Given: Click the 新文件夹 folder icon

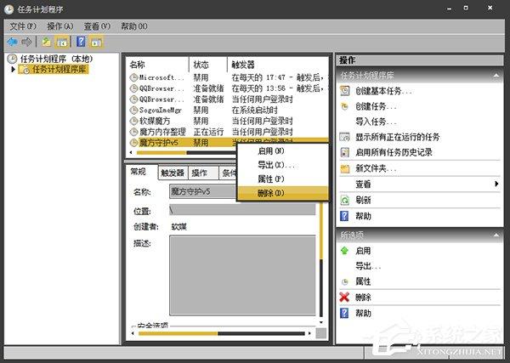Looking at the screenshot, I should (344, 168).
